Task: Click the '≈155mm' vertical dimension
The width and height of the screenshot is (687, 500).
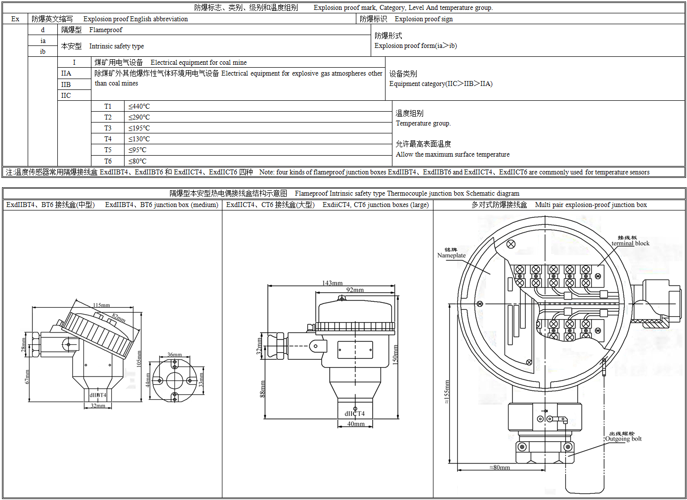Action: [447, 392]
